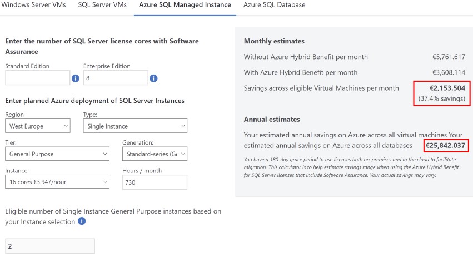Open the Tier dropdown showing General Purpose
This screenshot has width=473, height=257.
58,154
